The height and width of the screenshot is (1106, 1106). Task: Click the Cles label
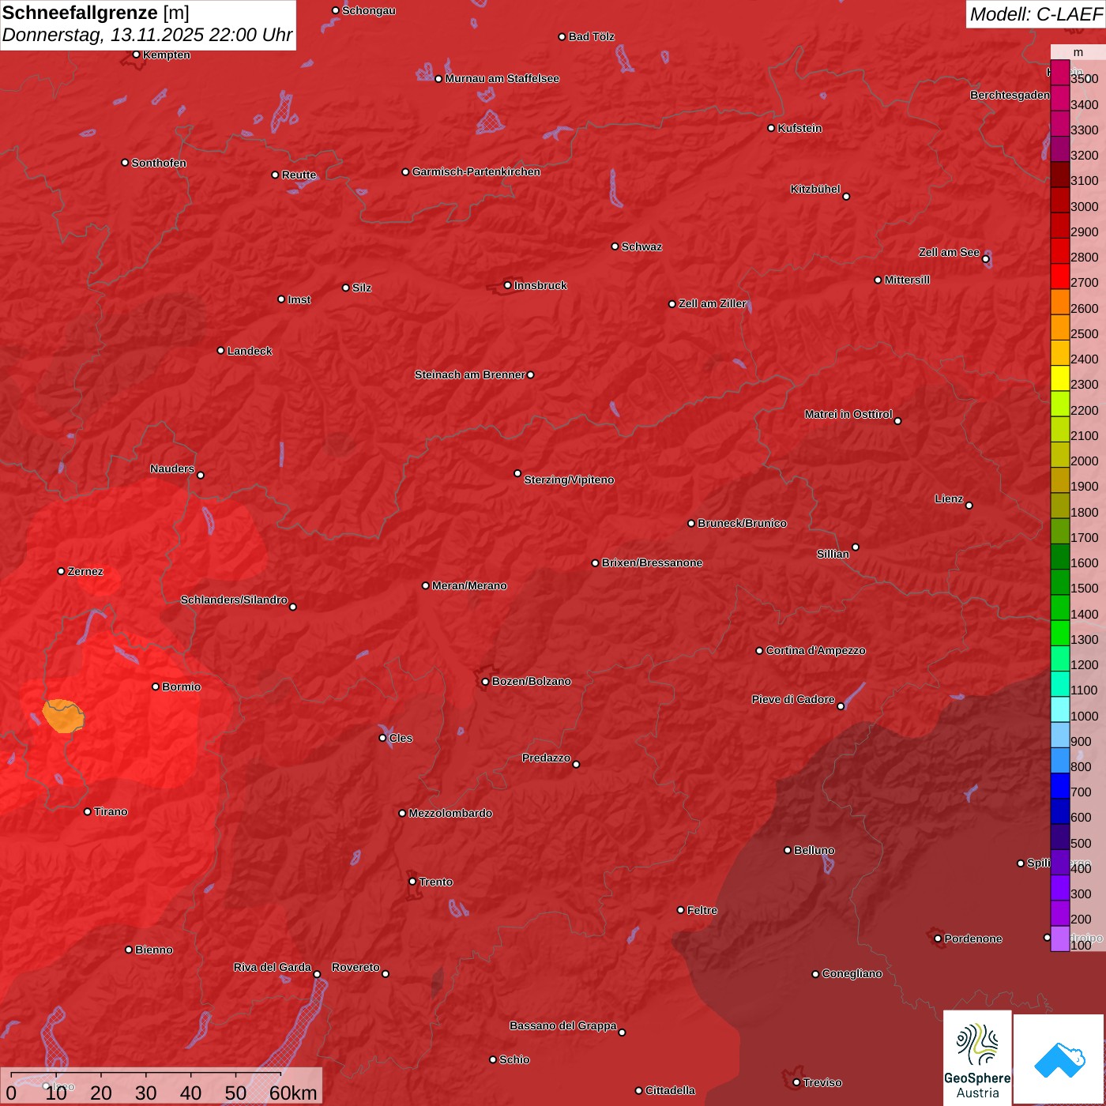(x=401, y=738)
